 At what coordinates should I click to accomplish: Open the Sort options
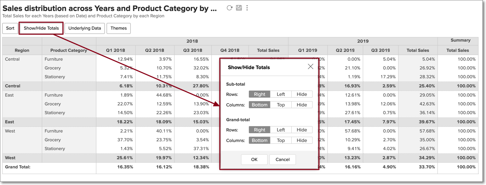tap(10, 28)
